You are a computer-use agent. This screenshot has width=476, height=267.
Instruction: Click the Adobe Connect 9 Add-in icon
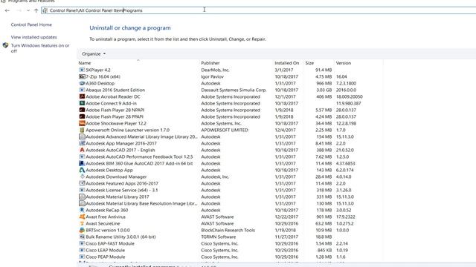(82, 103)
